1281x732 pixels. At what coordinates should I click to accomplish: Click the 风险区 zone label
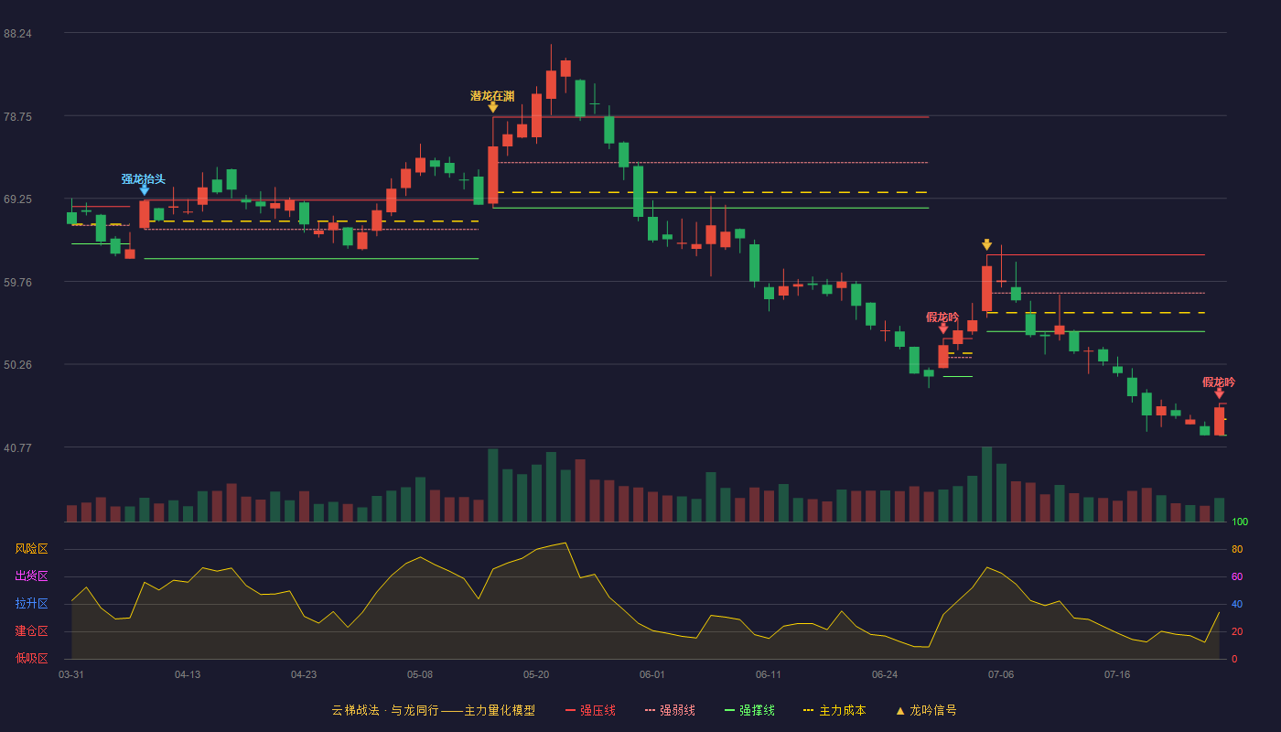(31, 549)
